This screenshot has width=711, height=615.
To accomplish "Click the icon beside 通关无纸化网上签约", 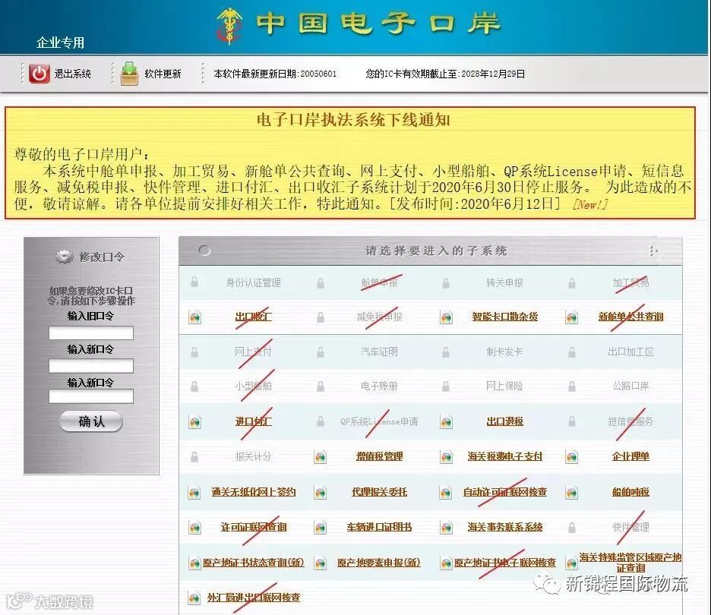I will pyautogui.click(x=195, y=492).
